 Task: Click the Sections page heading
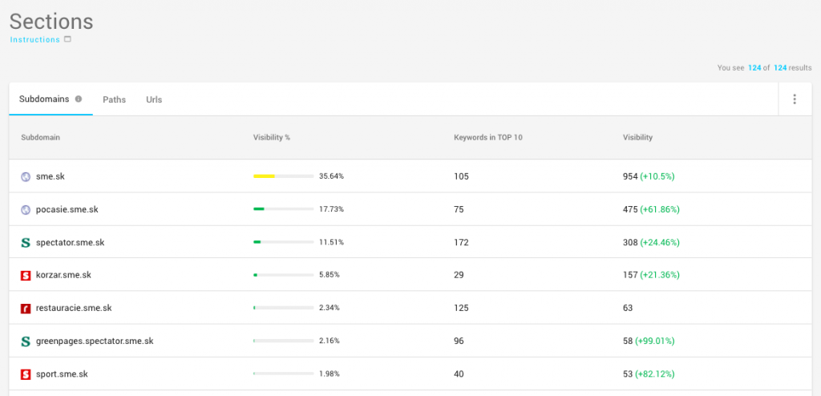pos(51,22)
